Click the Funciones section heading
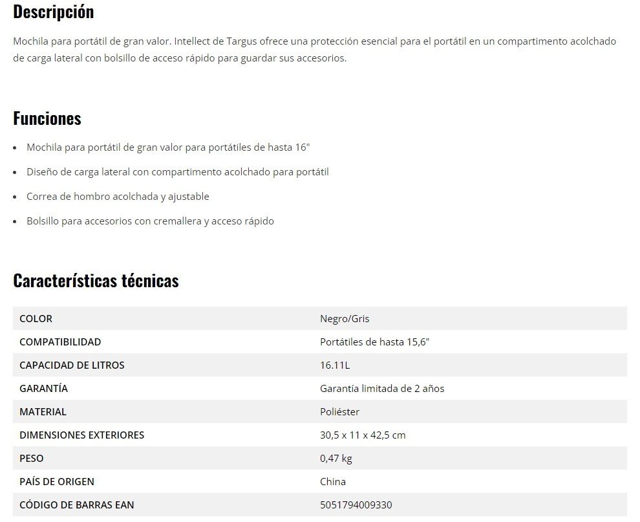640x522 pixels. 47,118
